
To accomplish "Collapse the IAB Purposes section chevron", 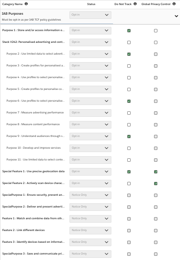I will 176,16.
